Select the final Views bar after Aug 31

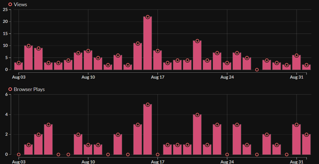pos(307,67)
